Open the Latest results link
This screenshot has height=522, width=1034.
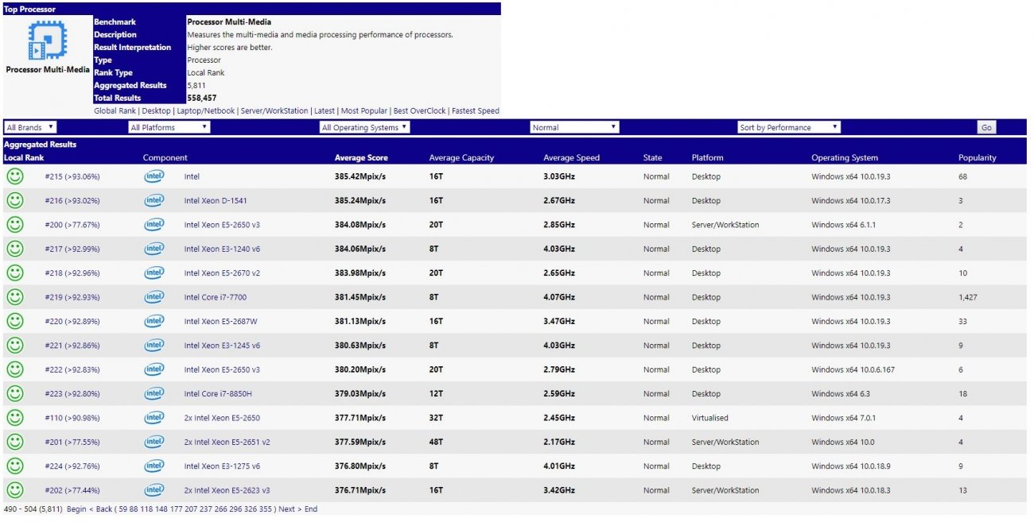(x=324, y=111)
